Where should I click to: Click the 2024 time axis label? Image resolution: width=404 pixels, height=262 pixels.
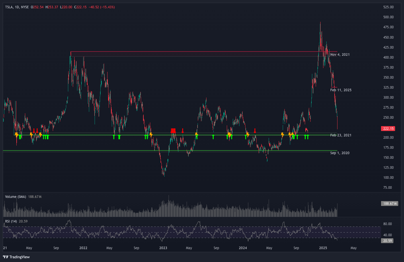(243, 248)
